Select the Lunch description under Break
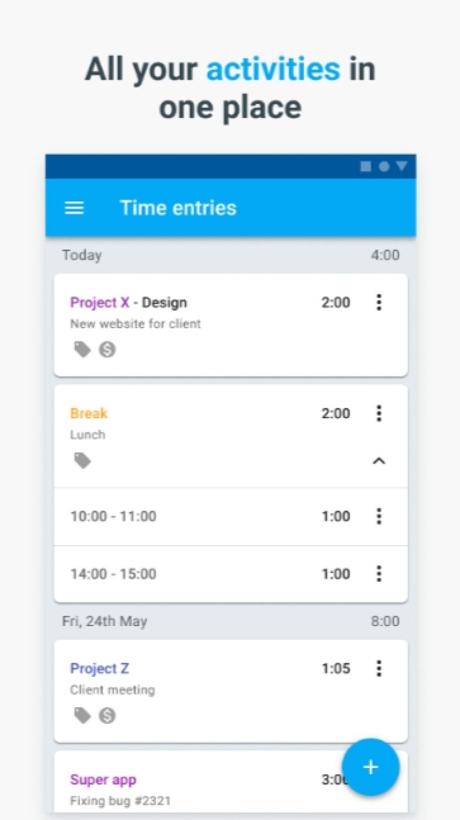This screenshot has width=460, height=820. pyautogui.click(x=88, y=435)
